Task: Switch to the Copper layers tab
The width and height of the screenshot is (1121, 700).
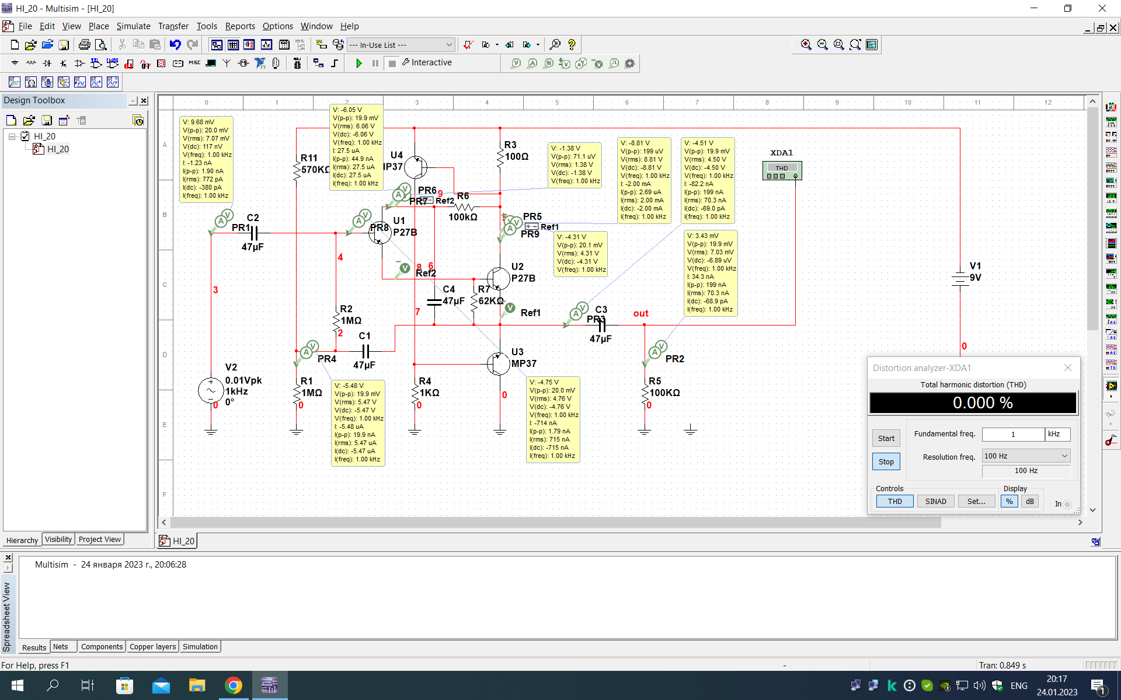Action: 152,647
